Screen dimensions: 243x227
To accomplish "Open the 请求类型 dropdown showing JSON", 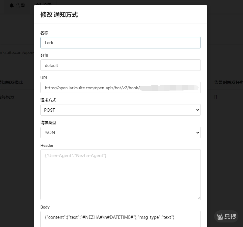I will pos(120,132).
